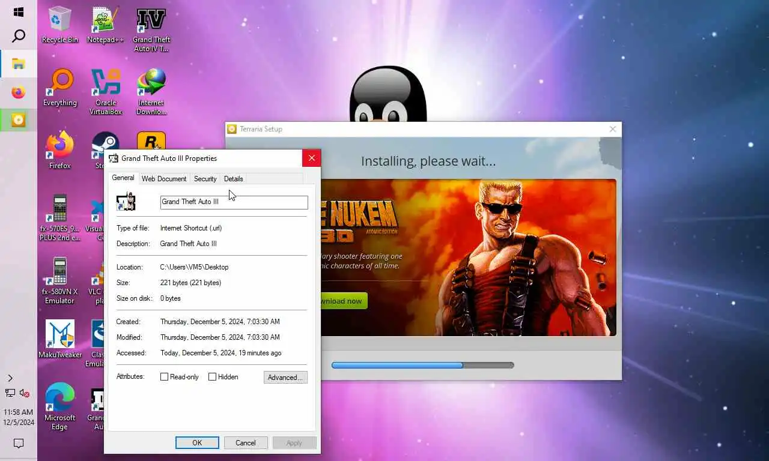Open the taskbar search icon

(x=19, y=37)
